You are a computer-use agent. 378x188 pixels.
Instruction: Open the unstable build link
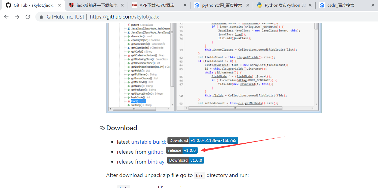(x=149, y=142)
